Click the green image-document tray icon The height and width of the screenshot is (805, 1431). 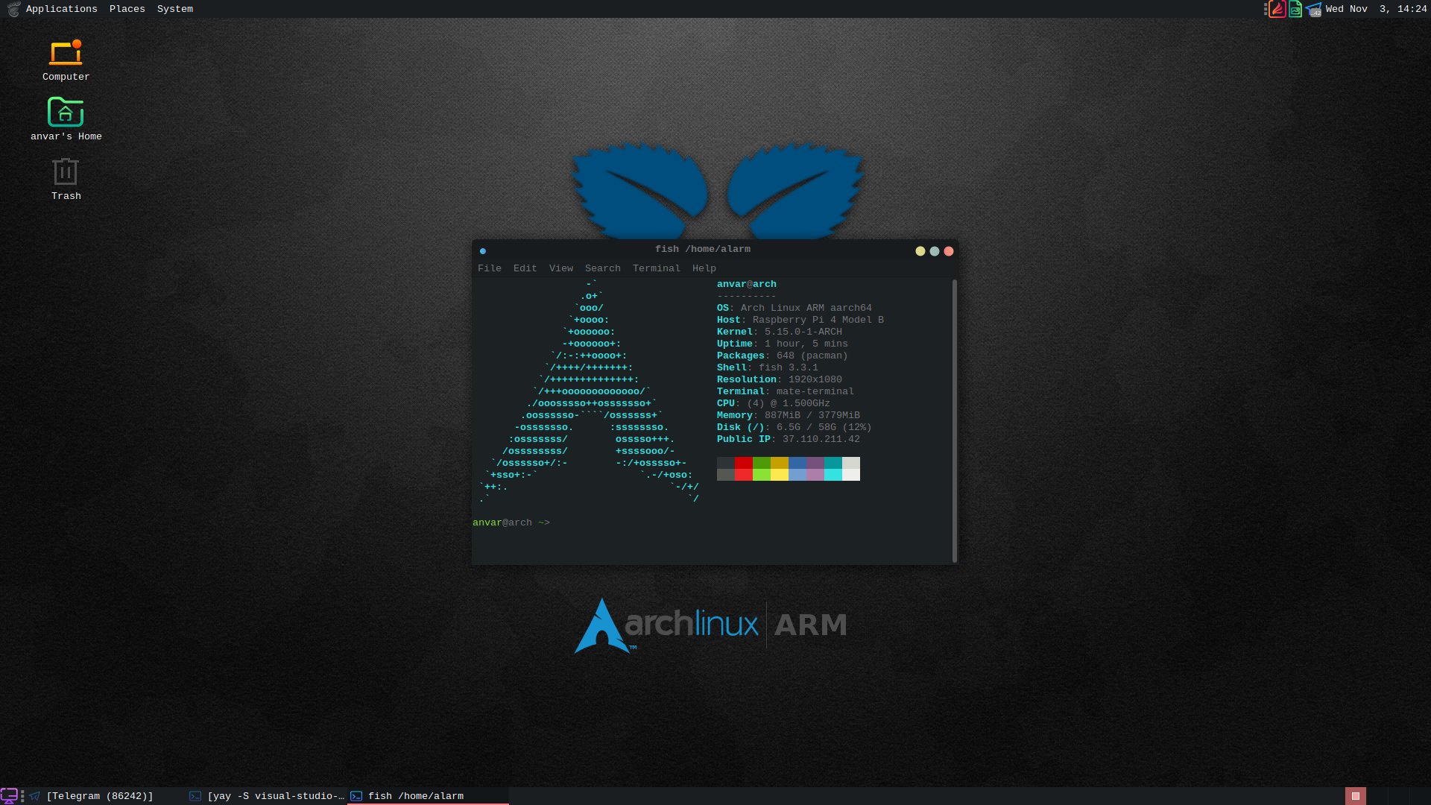coord(1295,9)
